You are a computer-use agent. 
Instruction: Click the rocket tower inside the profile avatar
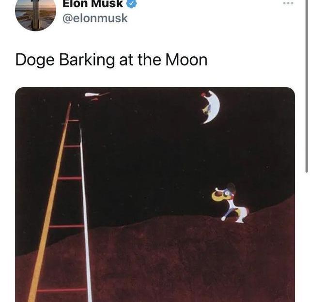[36, 14]
